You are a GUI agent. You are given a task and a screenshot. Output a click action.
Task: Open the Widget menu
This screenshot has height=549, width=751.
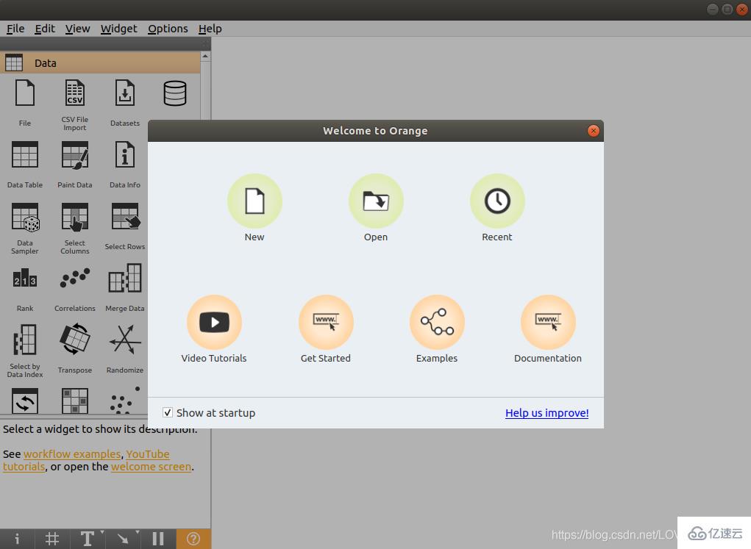coord(118,29)
